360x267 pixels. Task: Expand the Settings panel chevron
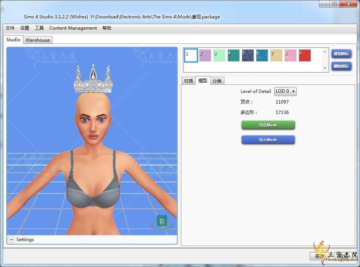click(x=11, y=239)
